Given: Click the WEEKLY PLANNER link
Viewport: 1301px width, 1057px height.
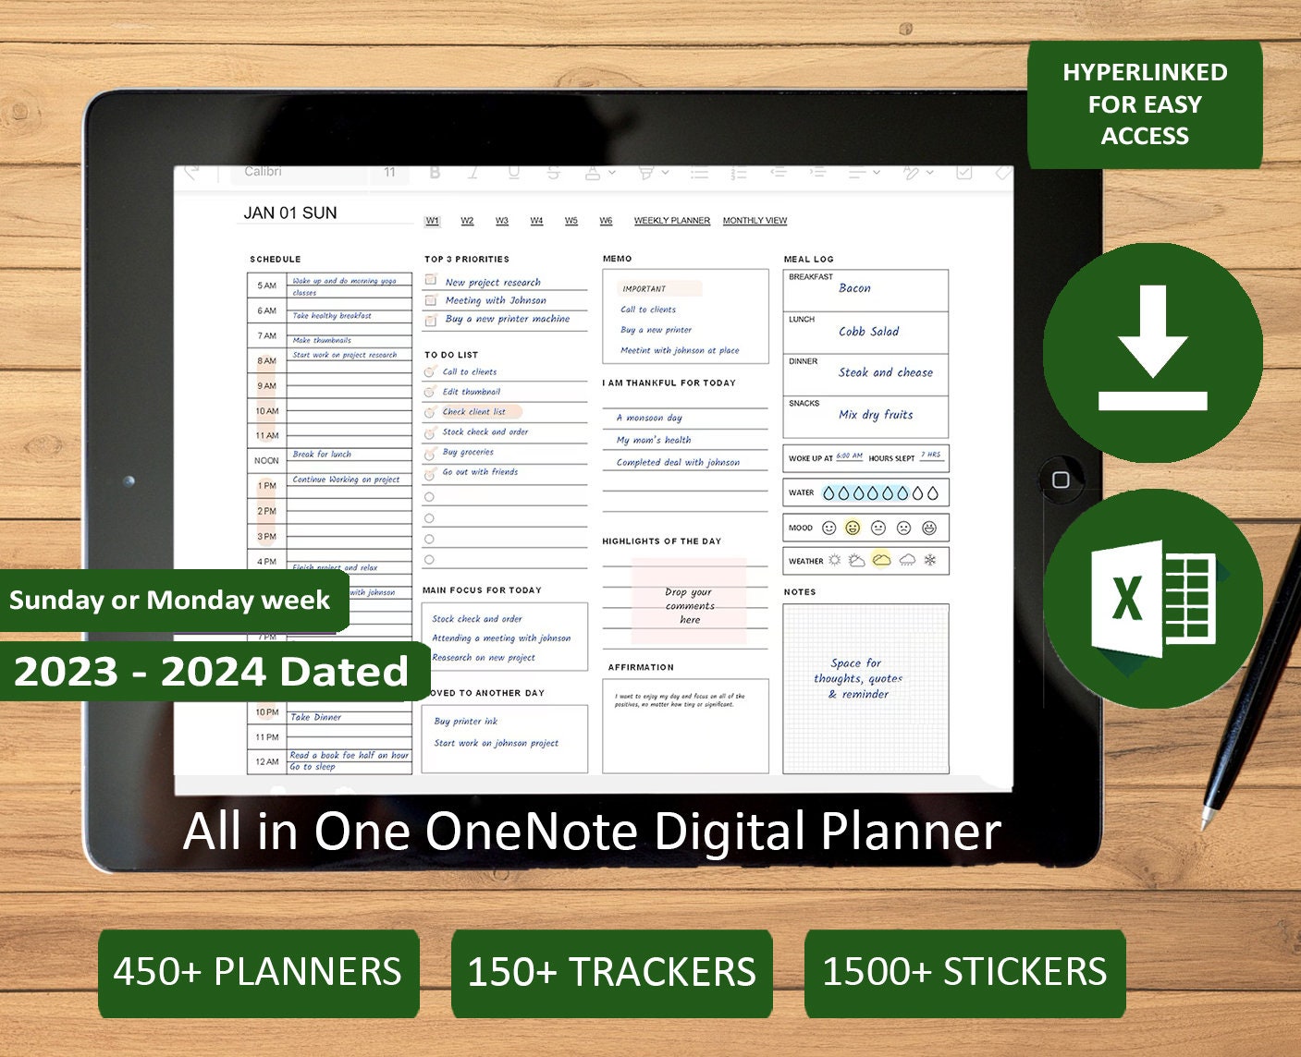Looking at the screenshot, I should 672,220.
